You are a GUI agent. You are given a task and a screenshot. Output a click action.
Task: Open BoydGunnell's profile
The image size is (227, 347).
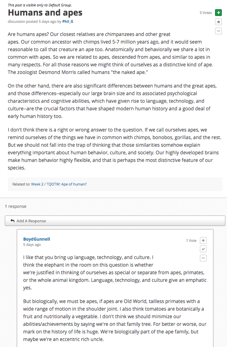point(37,239)
